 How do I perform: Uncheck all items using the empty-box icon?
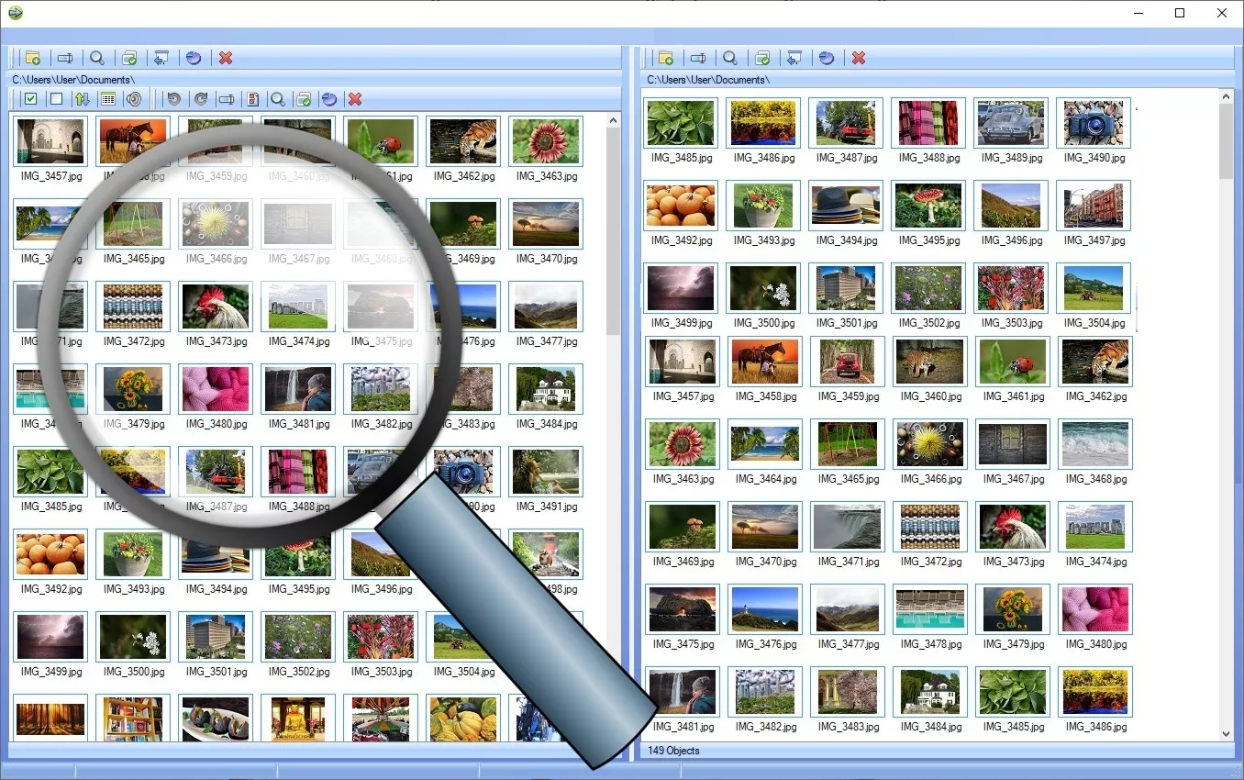(x=55, y=98)
